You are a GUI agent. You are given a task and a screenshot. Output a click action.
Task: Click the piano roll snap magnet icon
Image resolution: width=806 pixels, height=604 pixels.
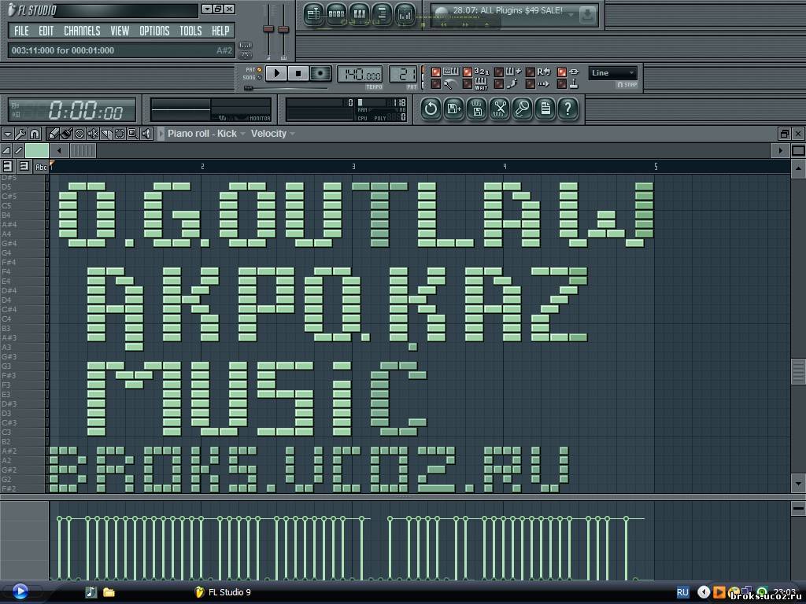tap(35, 134)
